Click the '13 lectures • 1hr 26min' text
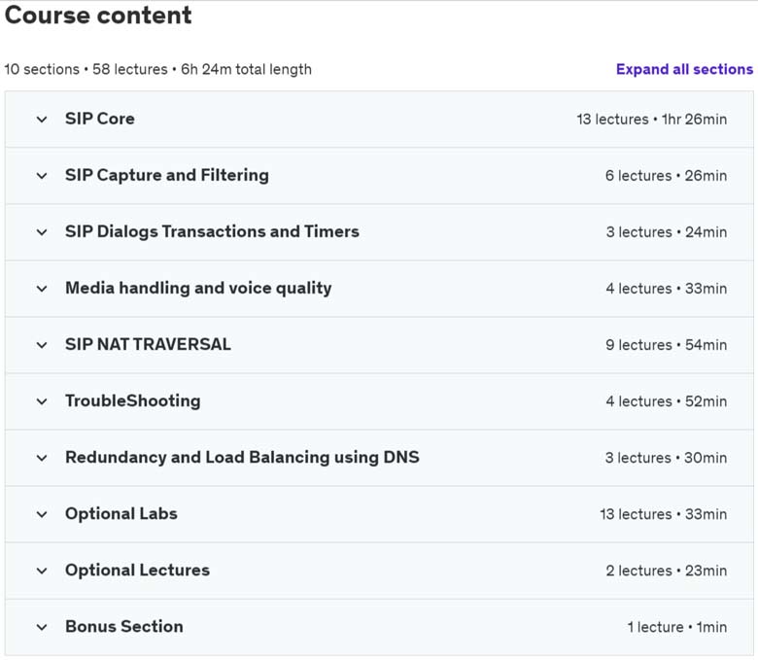This screenshot has height=660, width=758. point(652,119)
